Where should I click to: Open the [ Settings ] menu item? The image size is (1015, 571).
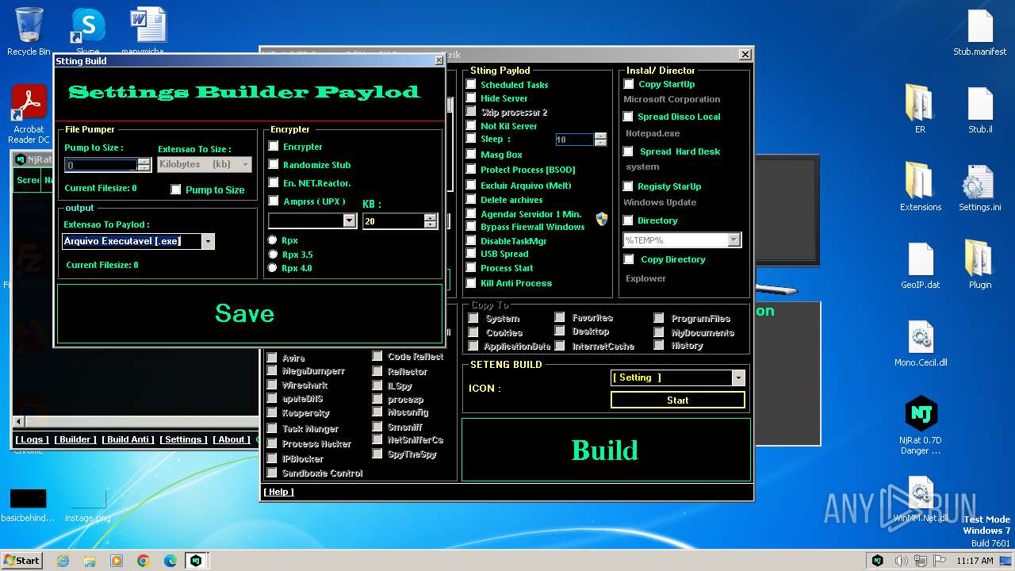[x=183, y=439]
